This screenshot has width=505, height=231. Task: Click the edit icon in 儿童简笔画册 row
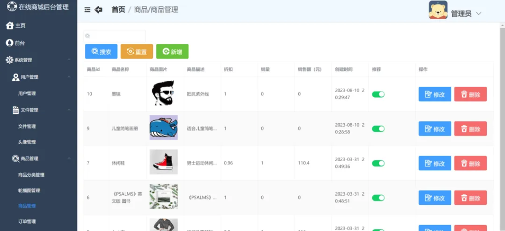[429, 129]
